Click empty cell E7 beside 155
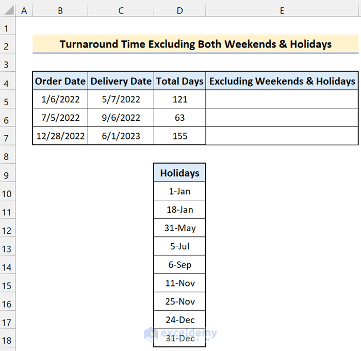Screen dimensions: 361x351 click(282, 136)
